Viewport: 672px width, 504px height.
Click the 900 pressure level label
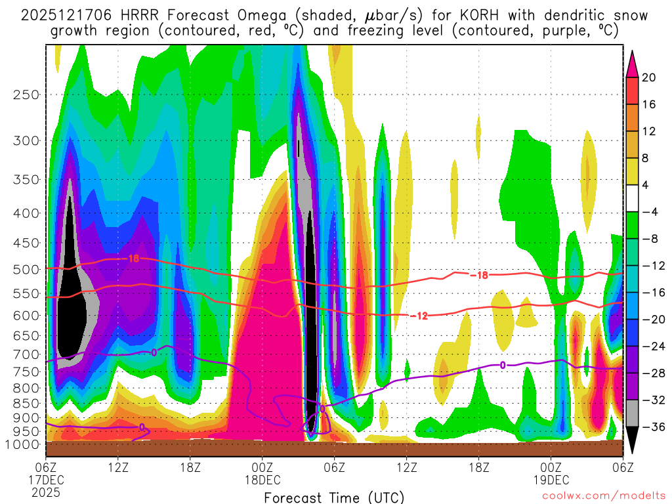(26, 417)
